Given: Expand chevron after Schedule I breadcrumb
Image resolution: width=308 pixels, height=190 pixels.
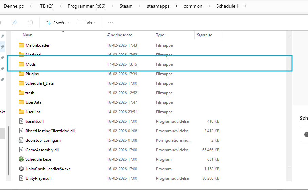Looking at the screenshot, I should click(x=245, y=6).
